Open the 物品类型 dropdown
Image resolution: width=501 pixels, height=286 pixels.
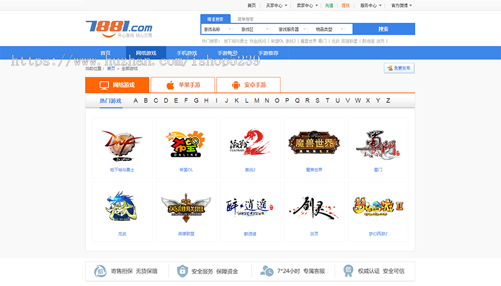click(330, 29)
